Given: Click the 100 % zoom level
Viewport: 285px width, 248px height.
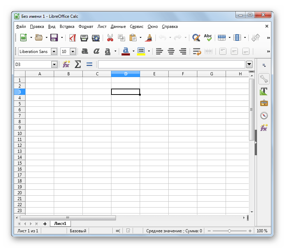Looking at the screenshot, I should coord(262,231).
